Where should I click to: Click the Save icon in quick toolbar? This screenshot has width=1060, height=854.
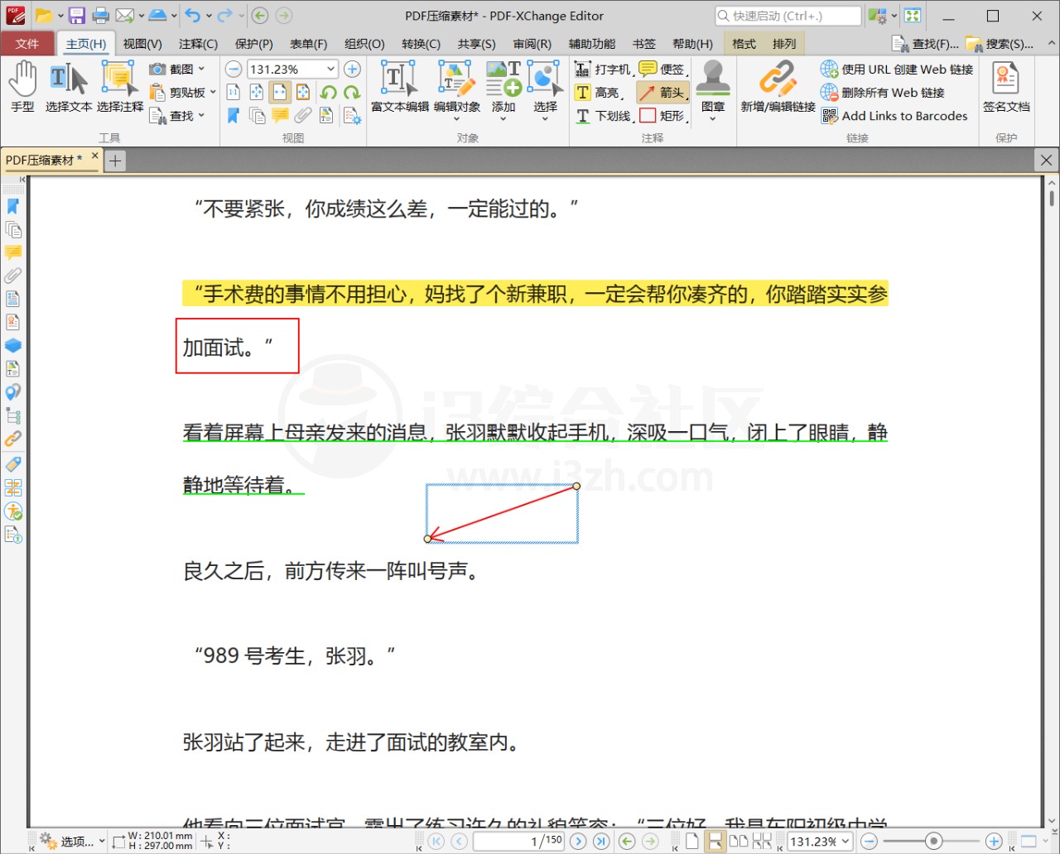tap(76, 16)
